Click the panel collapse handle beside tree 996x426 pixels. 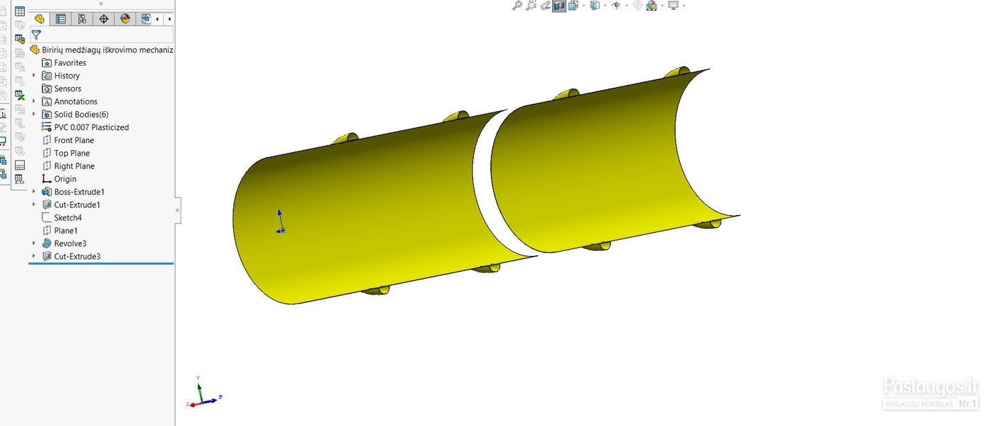click(178, 210)
